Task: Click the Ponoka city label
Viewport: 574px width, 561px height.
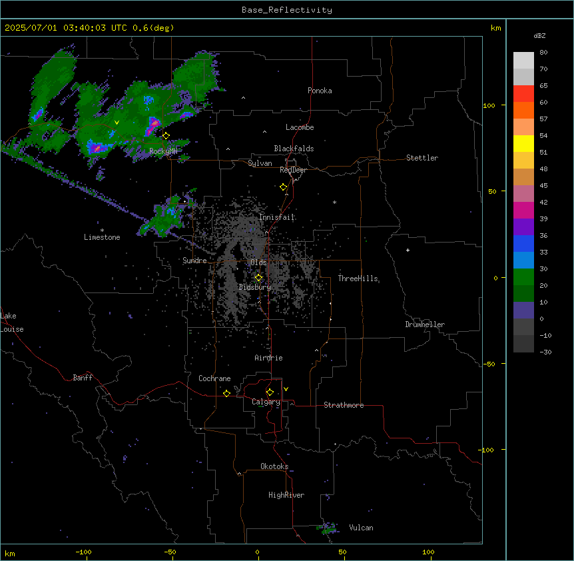Action: click(320, 91)
